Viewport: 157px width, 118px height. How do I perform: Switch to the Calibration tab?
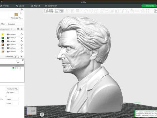[51, 6]
